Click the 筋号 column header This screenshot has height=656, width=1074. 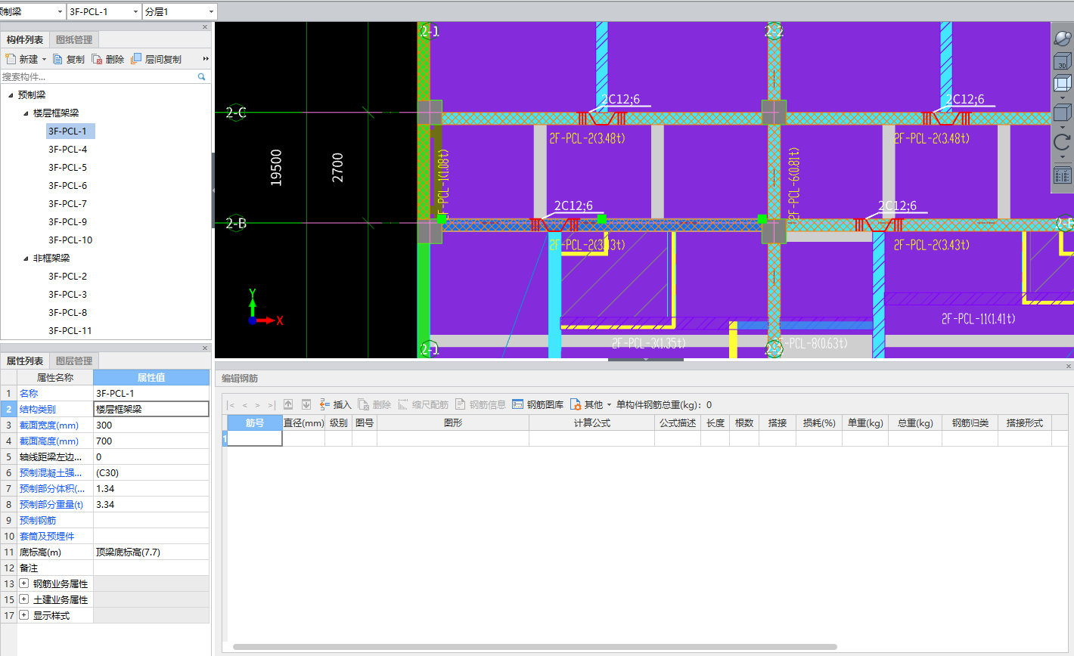(255, 423)
